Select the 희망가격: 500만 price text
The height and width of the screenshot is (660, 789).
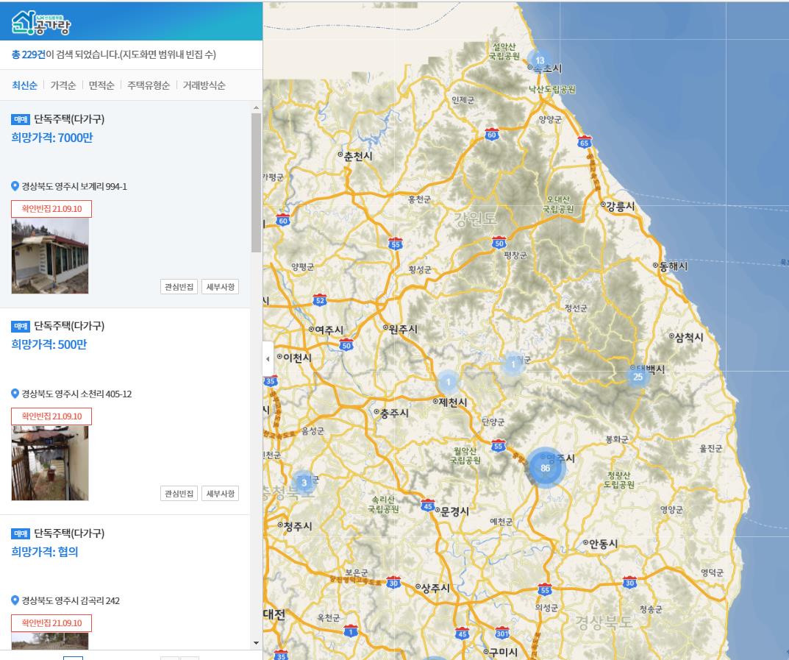49,344
